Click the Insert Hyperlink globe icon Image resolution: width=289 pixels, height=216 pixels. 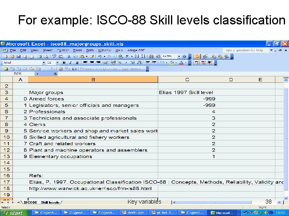click(120, 56)
